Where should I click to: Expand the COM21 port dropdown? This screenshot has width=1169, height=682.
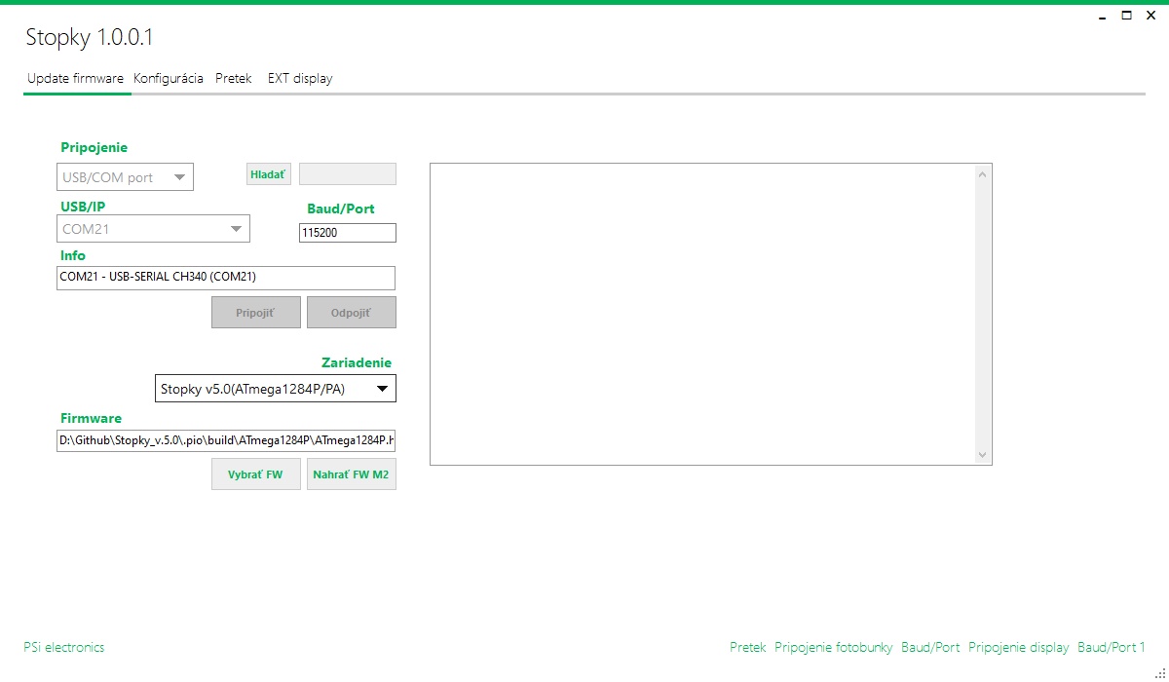(153, 229)
